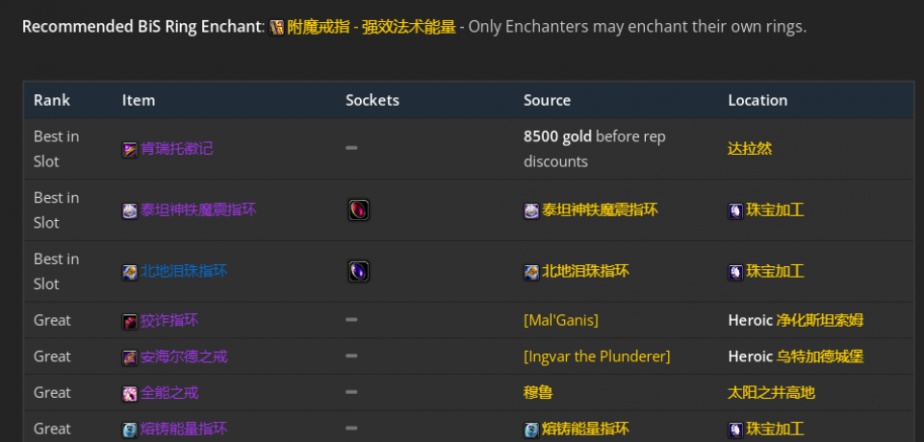The height and width of the screenshot is (442, 924).
Task: Open the 净化斯坦索姆 dungeon link
Action: coord(820,321)
